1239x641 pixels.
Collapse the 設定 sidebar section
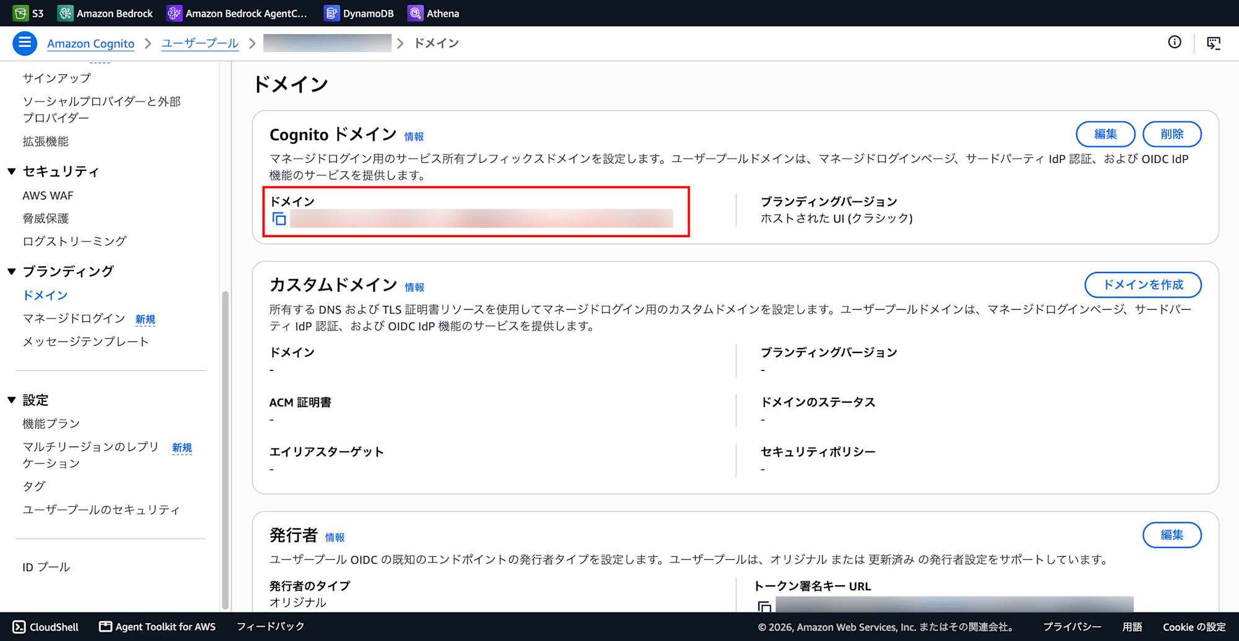coord(12,400)
